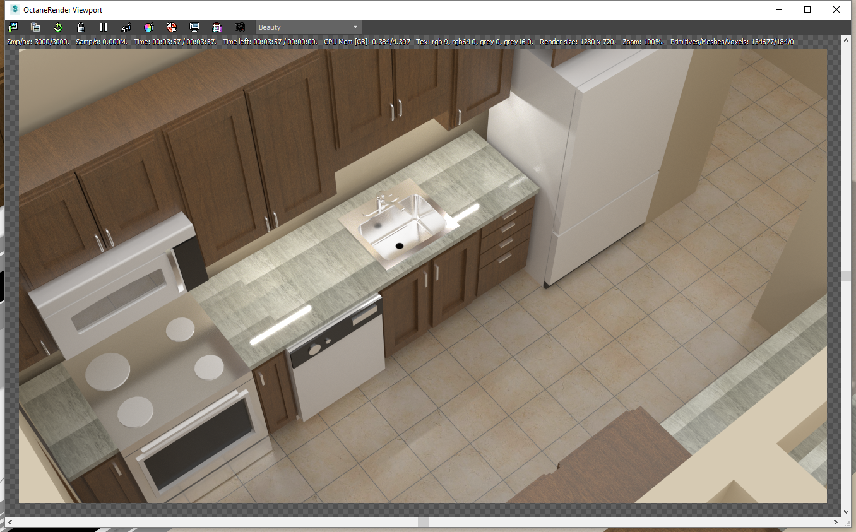
Task: Click the "Time left: 00:03:57 / 00:00:00." text
Action: point(270,42)
